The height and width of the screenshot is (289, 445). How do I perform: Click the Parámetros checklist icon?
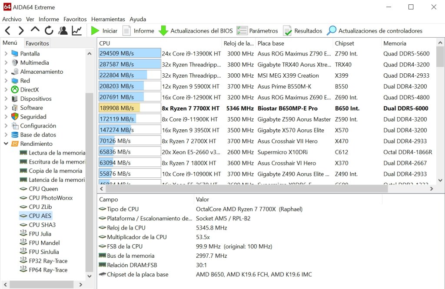242,31
